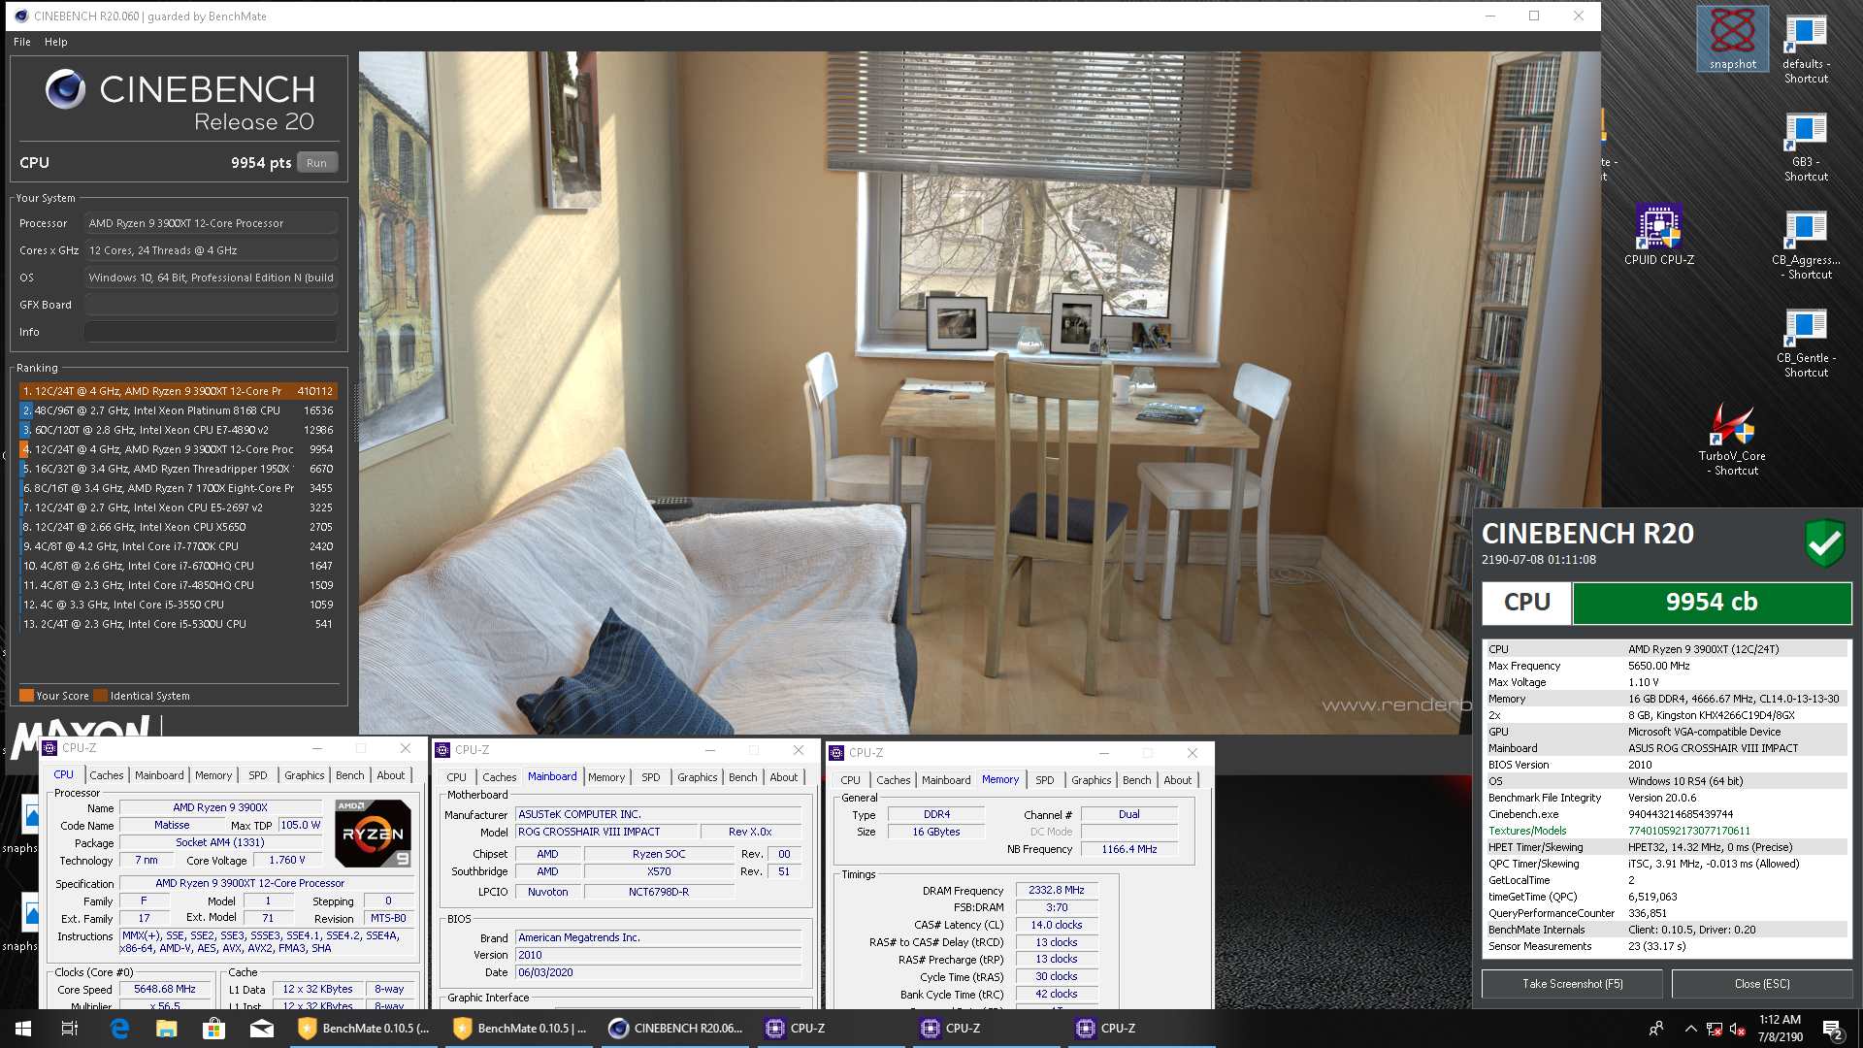This screenshot has width=1863, height=1048.
Task: Select Xeon E7-4890 v2 ranking row
Action: 179,430
